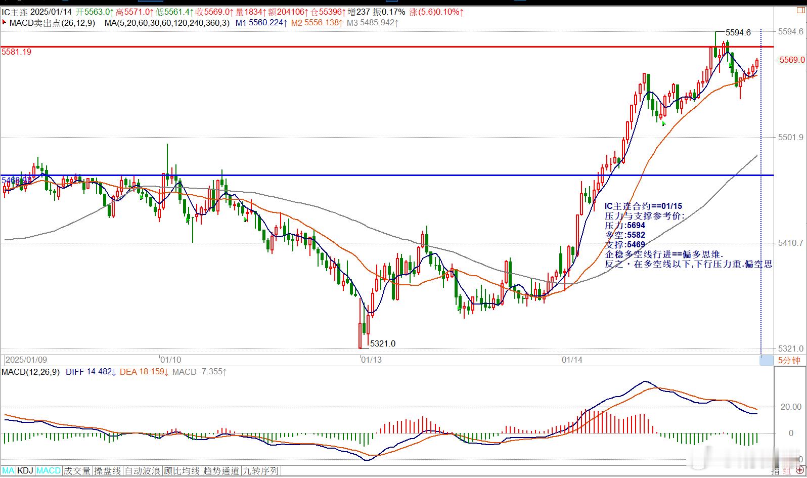Open the 九转序列 indicator tab

point(261,471)
